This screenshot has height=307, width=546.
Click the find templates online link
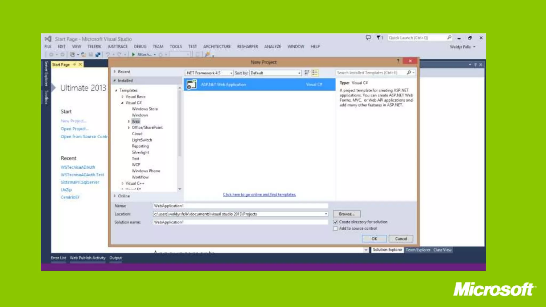pyautogui.click(x=259, y=195)
